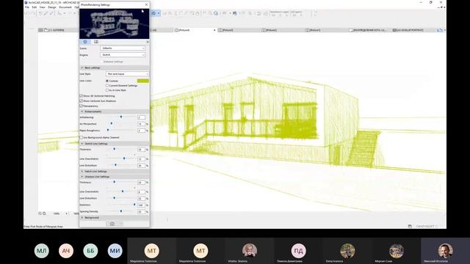
Task: Open the Document menu
Action: [65, 7]
